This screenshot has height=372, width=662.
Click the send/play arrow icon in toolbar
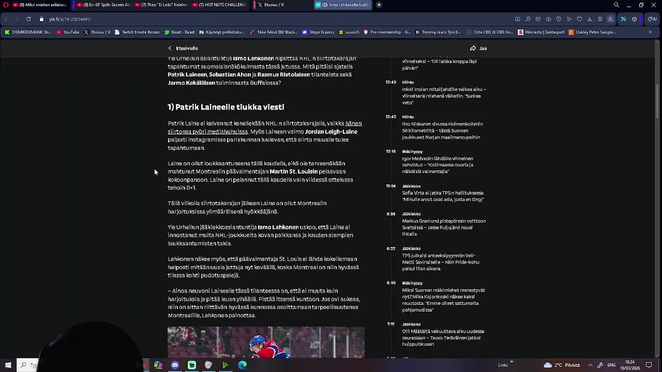click(569, 19)
